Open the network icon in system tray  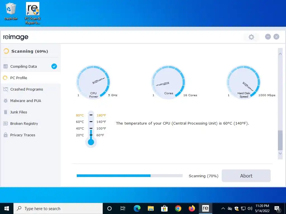243,208
